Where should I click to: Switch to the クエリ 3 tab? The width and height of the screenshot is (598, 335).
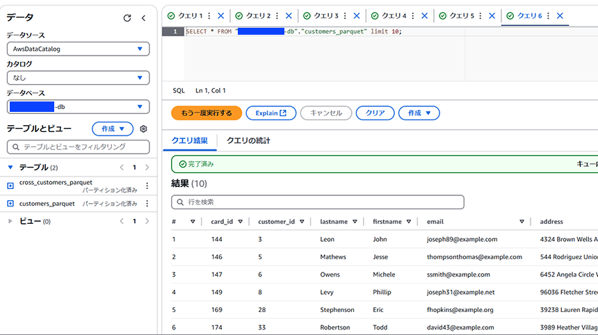pyautogui.click(x=325, y=15)
